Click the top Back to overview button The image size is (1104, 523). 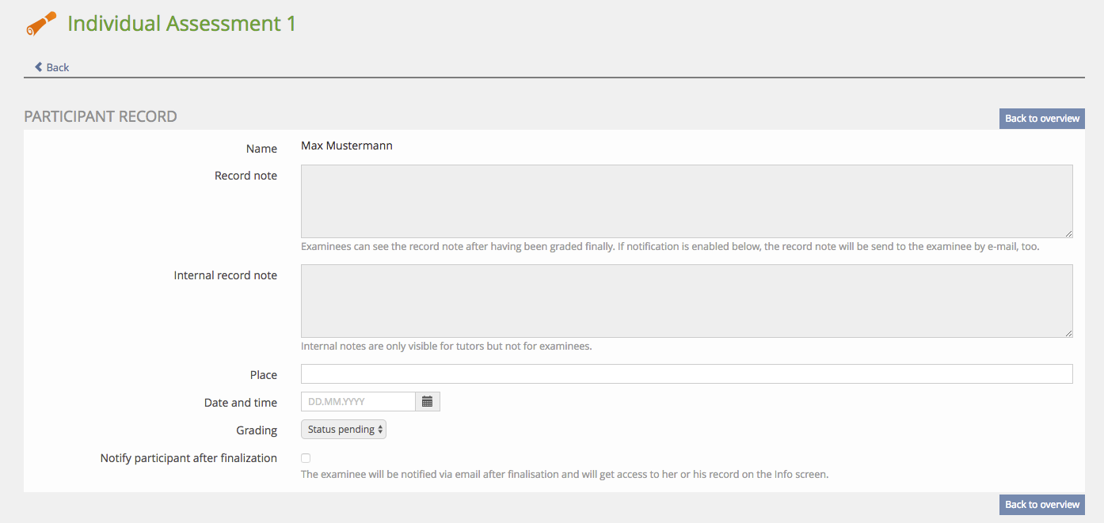coord(1041,119)
